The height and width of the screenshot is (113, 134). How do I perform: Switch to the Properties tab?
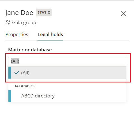tap(17, 34)
